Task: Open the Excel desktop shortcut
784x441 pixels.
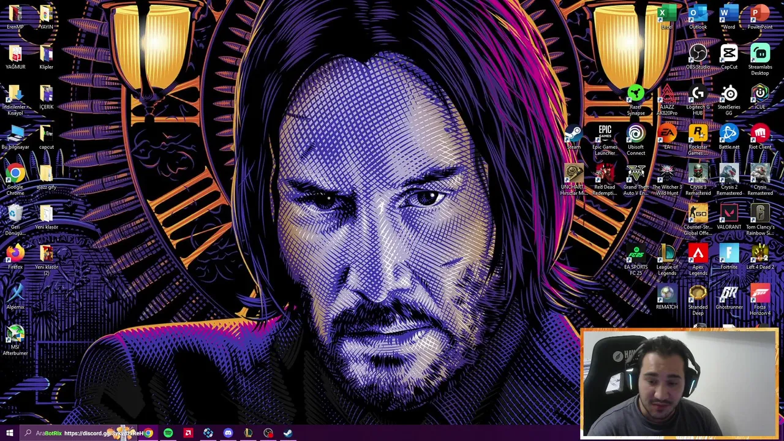Action: (x=666, y=17)
